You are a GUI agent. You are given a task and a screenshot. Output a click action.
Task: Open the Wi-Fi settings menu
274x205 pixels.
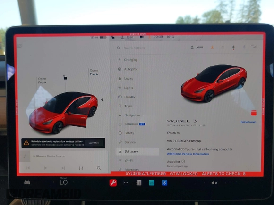pos(126,160)
